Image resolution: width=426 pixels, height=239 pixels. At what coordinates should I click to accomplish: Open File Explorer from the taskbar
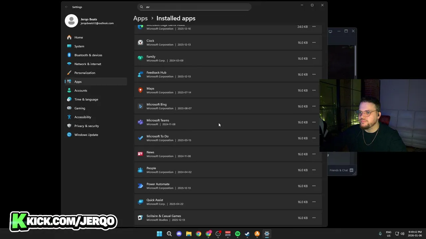coord(189,234)
